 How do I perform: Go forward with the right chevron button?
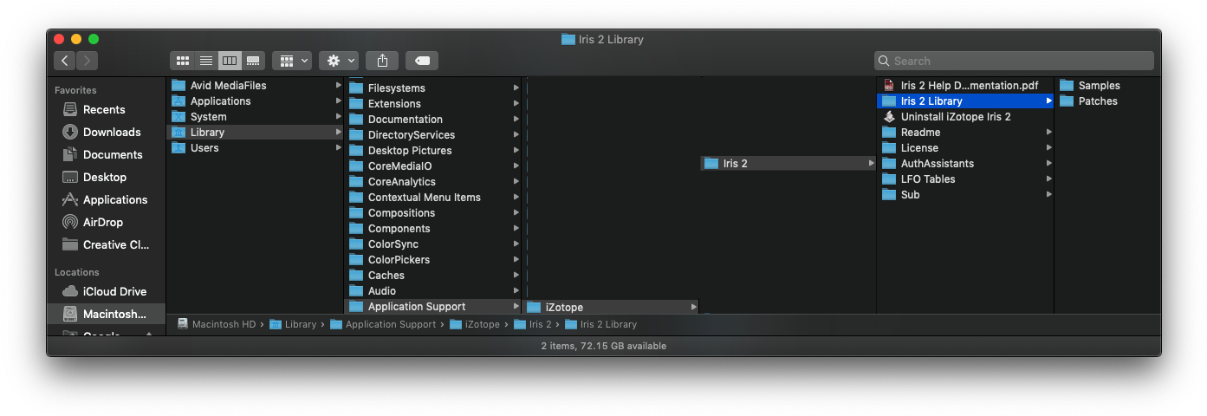point(87,61)
